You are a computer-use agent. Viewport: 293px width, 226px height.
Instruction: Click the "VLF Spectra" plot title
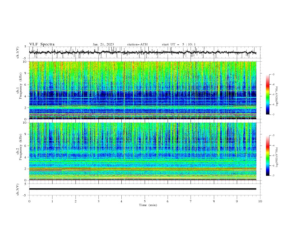pos(42,44)
